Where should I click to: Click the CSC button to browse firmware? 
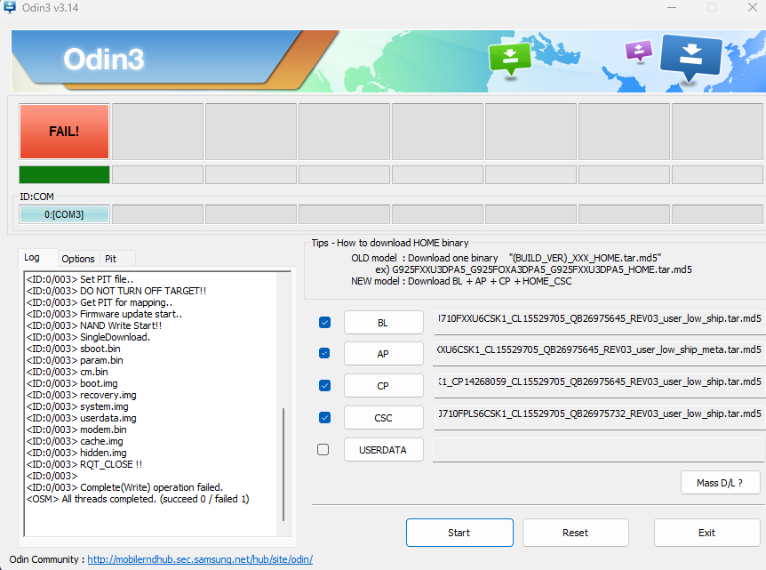coord(384,418)
